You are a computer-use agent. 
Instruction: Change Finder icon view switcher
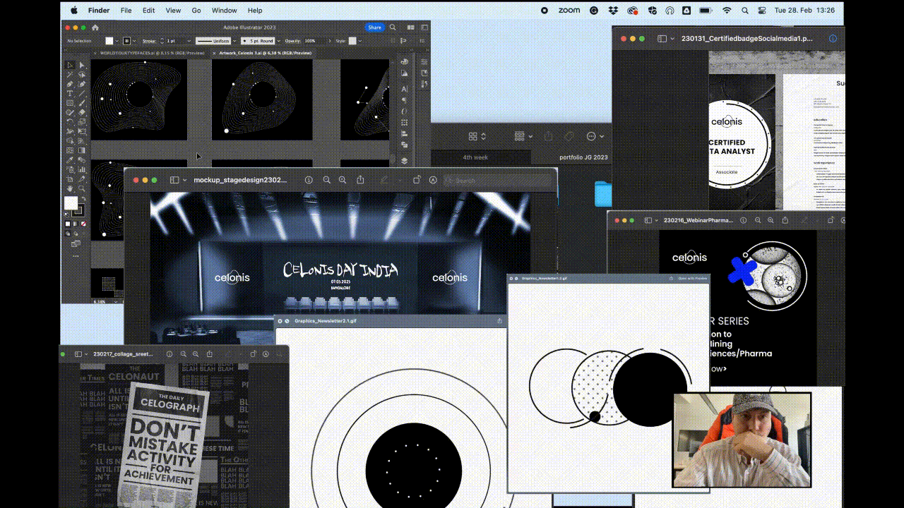coord(477,136)
